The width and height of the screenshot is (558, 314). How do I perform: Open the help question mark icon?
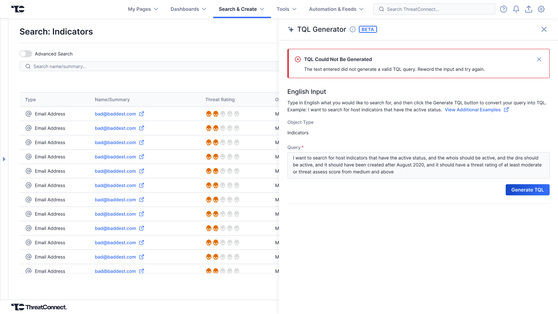tap(503, 9)
